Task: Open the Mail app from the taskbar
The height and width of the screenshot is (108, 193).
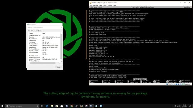Action: (62, 106)
